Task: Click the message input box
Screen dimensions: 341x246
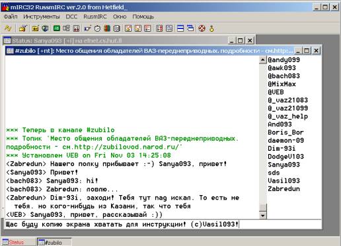Action: point(163,224)
